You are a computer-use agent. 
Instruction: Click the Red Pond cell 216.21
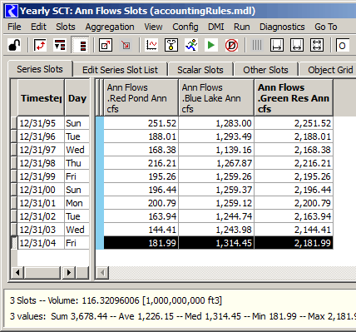[141, 163]
